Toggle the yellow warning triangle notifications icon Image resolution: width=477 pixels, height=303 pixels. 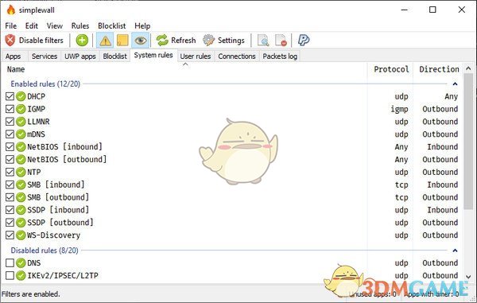point(105,40)
